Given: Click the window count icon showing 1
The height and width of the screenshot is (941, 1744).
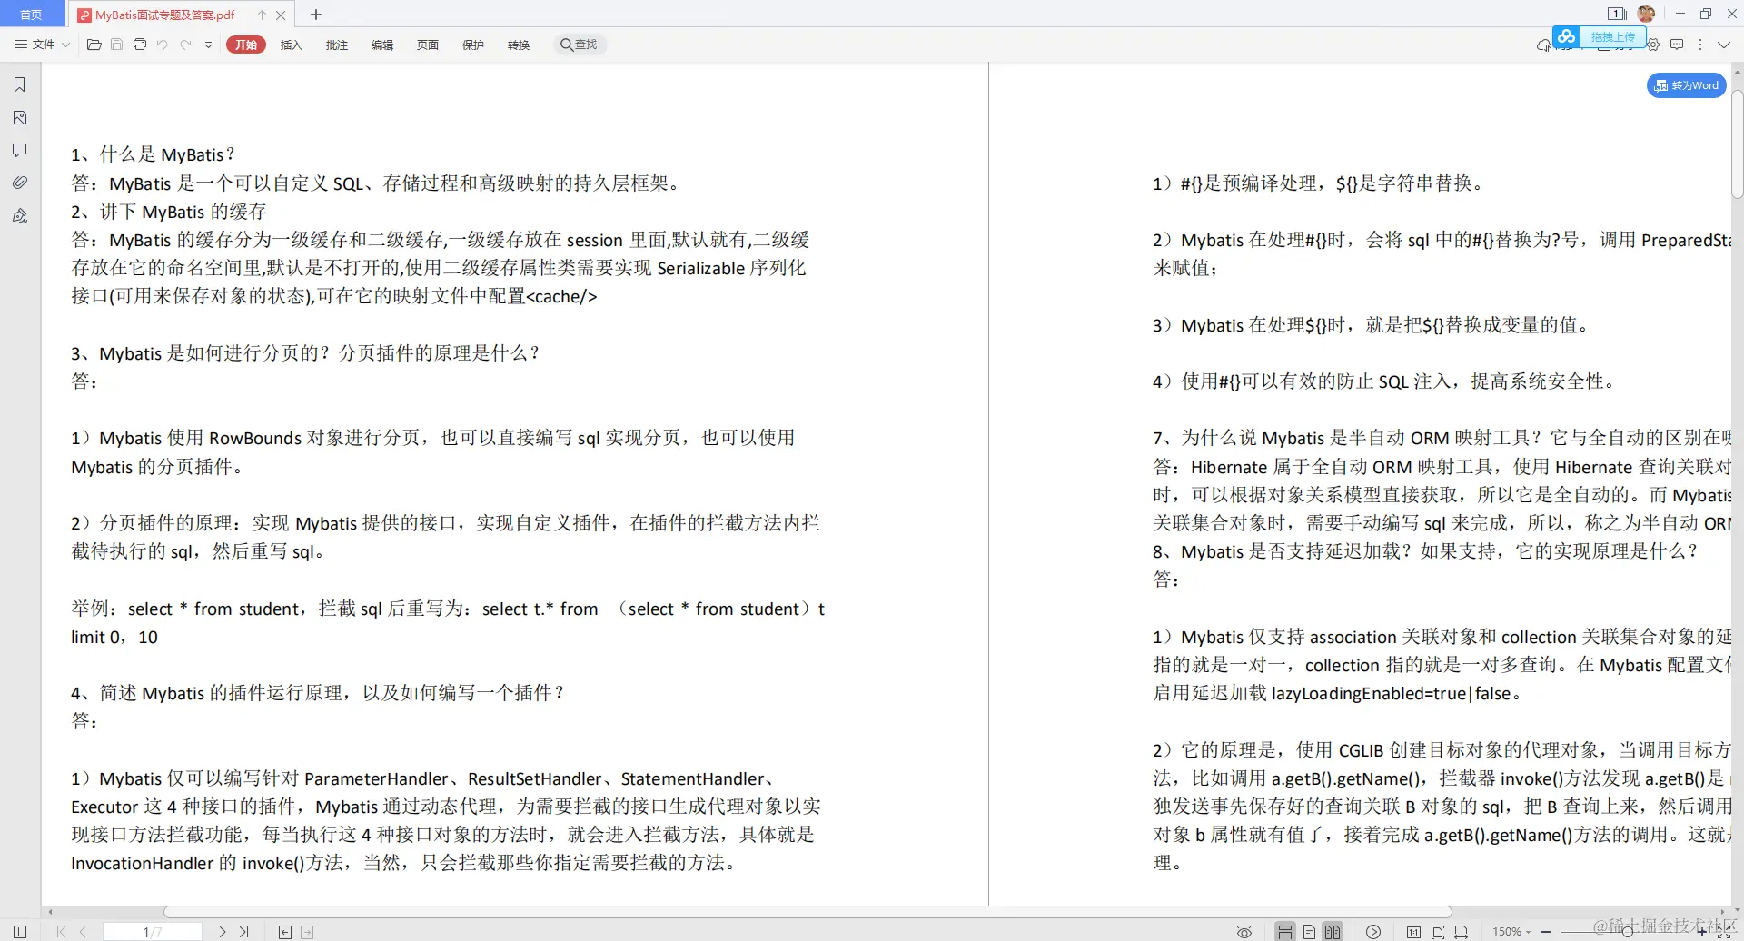Looking at the screenshot, I should pyautogui.click(x=1617, y=14).
